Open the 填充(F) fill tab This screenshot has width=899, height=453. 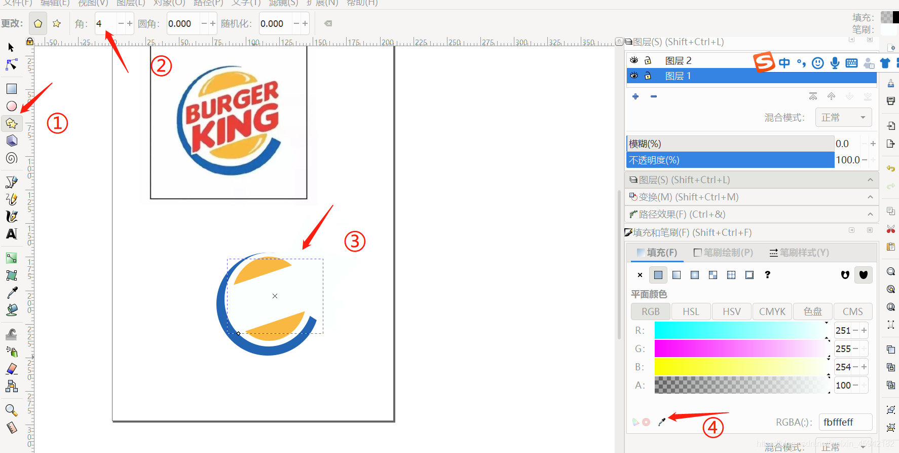[657, 252]
